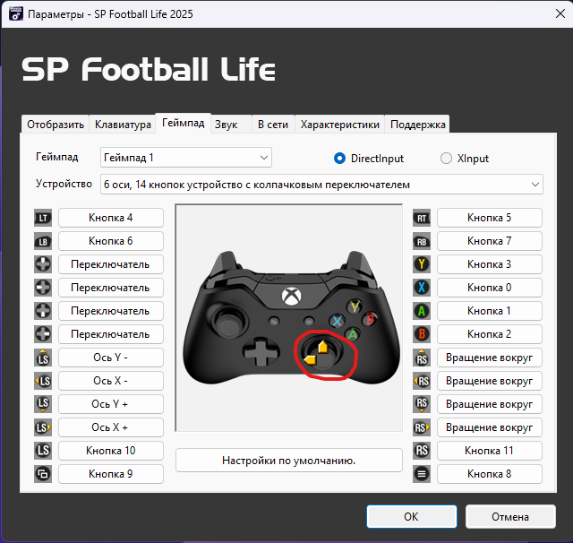Select the D-pad down icon

(x=43, y=311)
